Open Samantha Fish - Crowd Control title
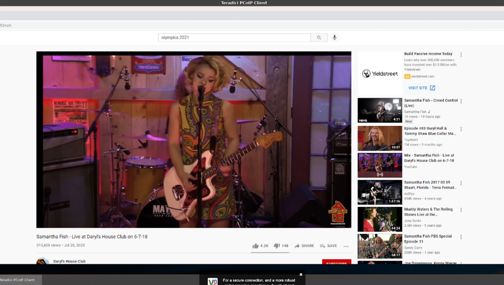The height and width of the screenshot is (285, 504). (x=431, y=103)
